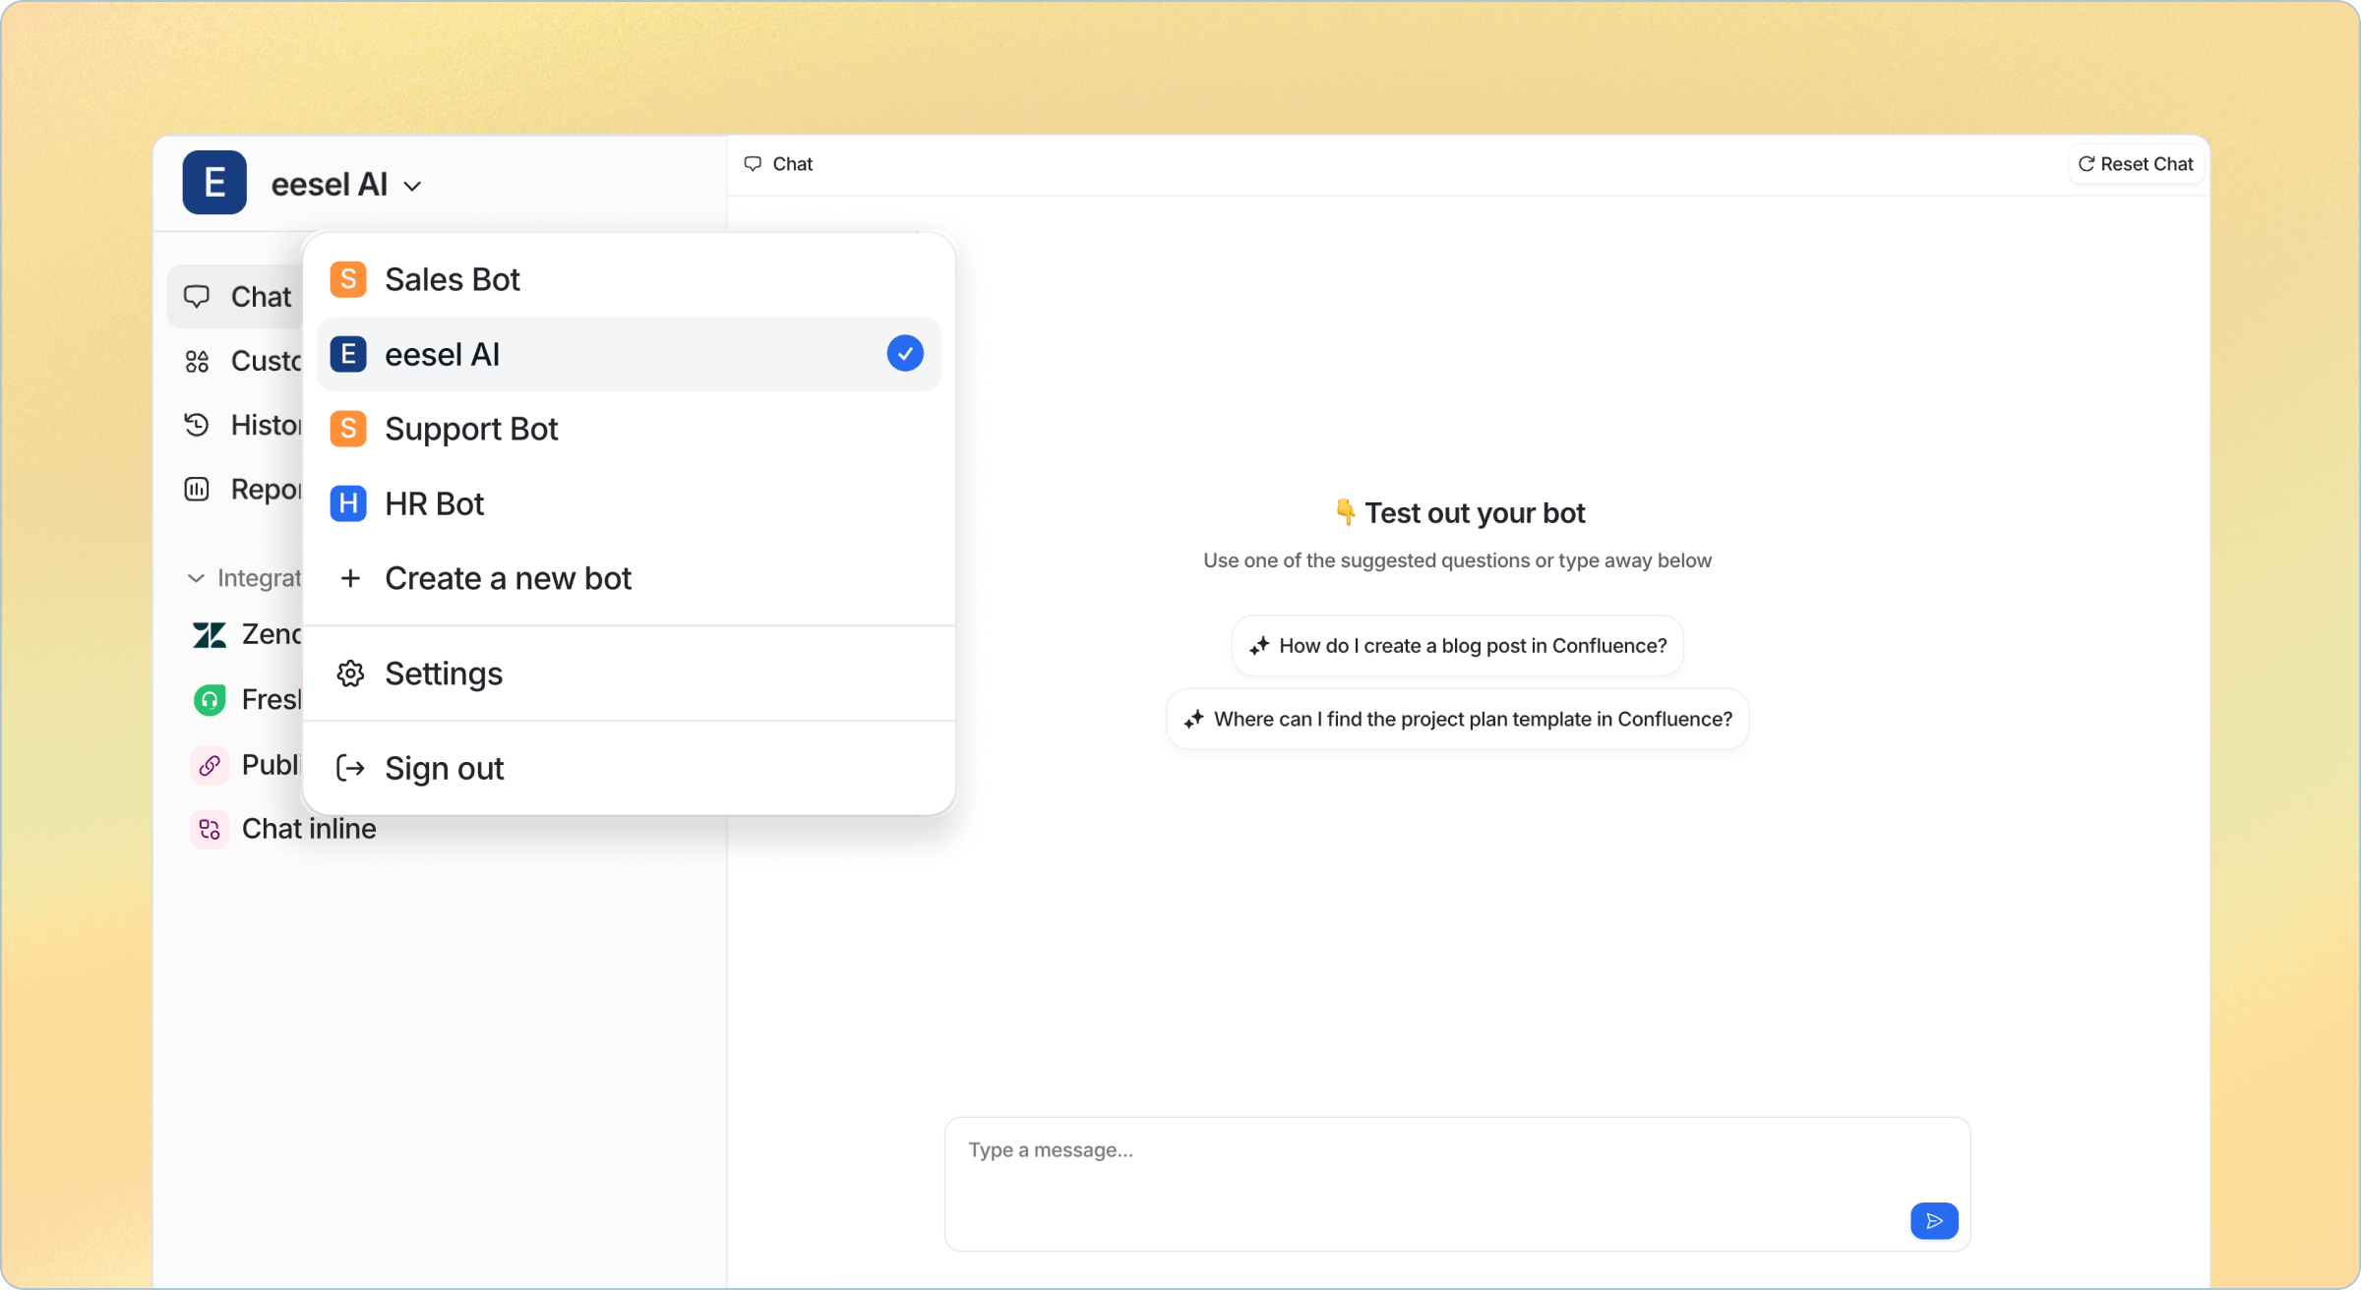Click sparkle icon on blog post suggestion
Image resolution: width=2361 pixels, height=1290 pixels.
tap(1259, 646)
